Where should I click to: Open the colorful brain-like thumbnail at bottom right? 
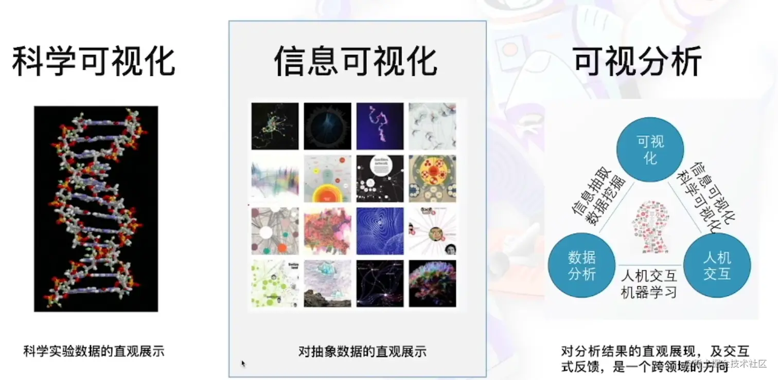(433, 283)
